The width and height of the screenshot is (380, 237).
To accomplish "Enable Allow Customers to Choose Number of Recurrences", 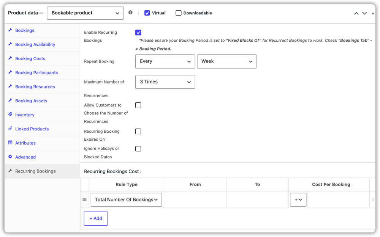I will [138, 105].
